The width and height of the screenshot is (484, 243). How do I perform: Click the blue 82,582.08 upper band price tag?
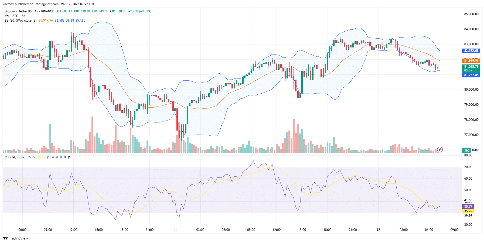[x=471, y=51]
